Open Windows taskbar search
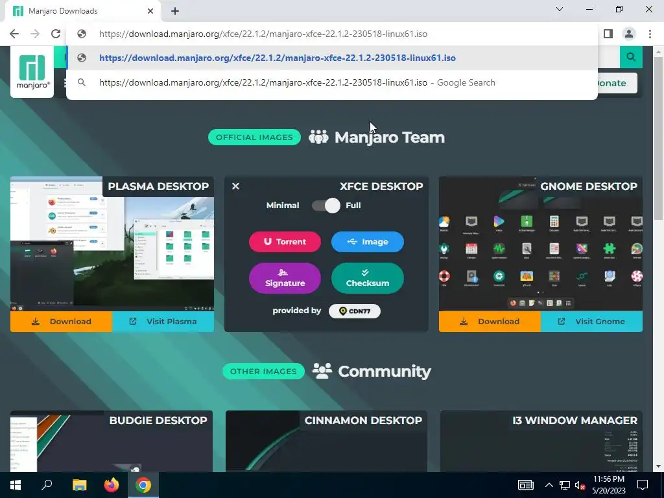664x498 pixels. [x=47, y=485]
